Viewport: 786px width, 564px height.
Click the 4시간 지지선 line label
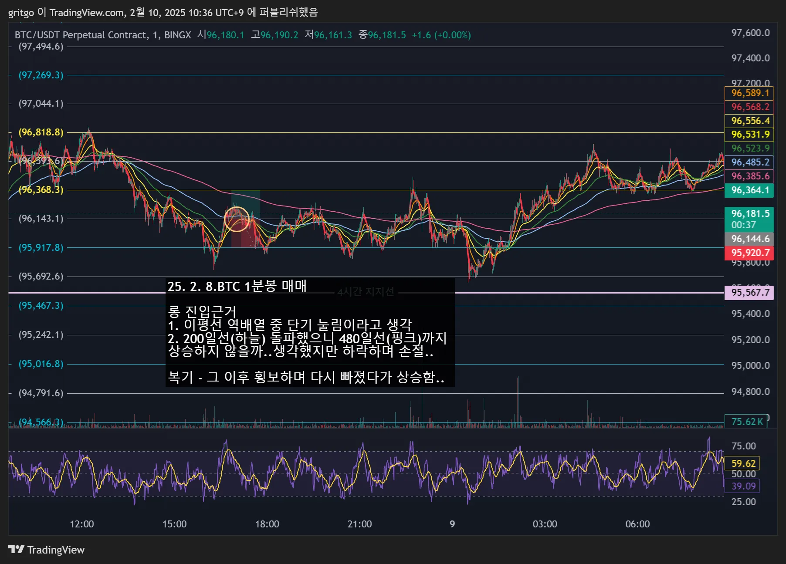[x=366, y=292]
